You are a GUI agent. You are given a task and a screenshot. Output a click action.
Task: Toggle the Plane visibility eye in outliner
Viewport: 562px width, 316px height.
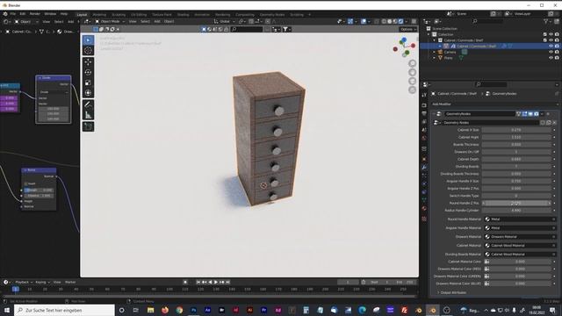tap(551, 58)
